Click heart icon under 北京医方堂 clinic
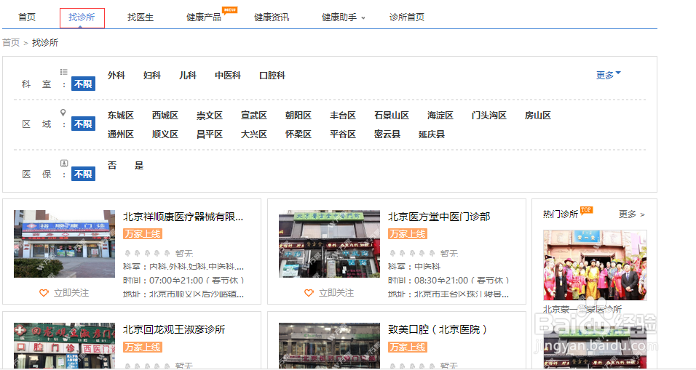 click(309, 293)
